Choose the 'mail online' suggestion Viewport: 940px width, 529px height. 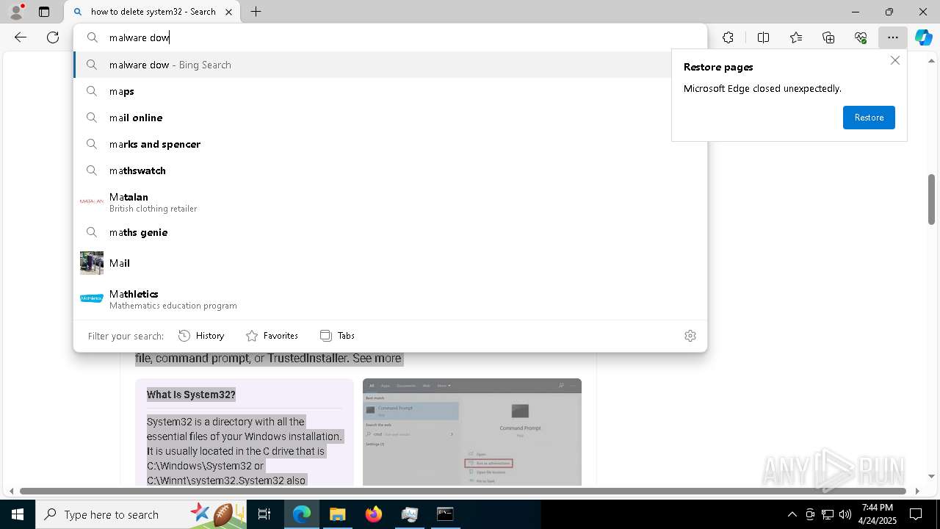tap(390, 118)
